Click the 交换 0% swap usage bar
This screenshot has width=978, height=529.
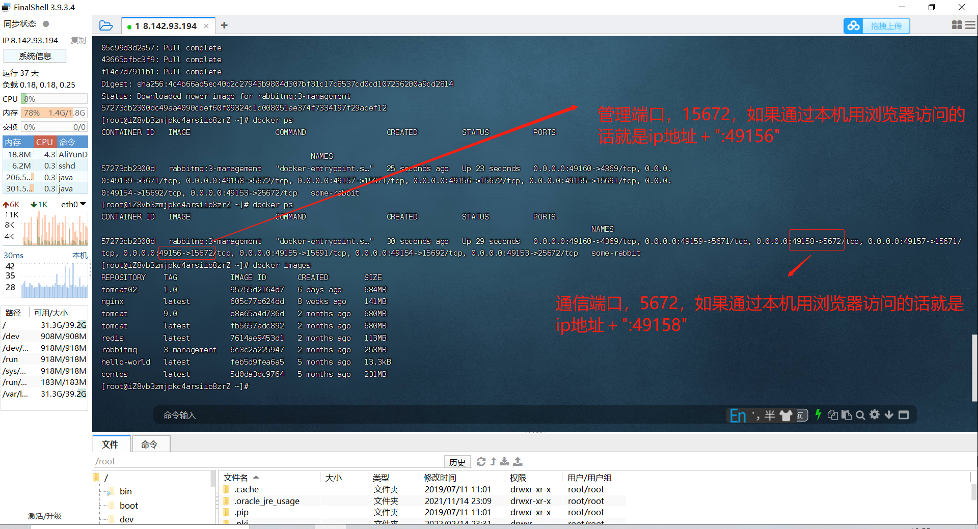[54, 127]
